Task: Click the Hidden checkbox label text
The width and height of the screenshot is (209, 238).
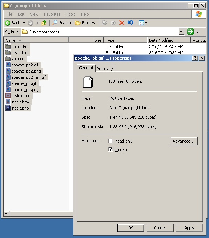Action: click(x=121, y=149)
